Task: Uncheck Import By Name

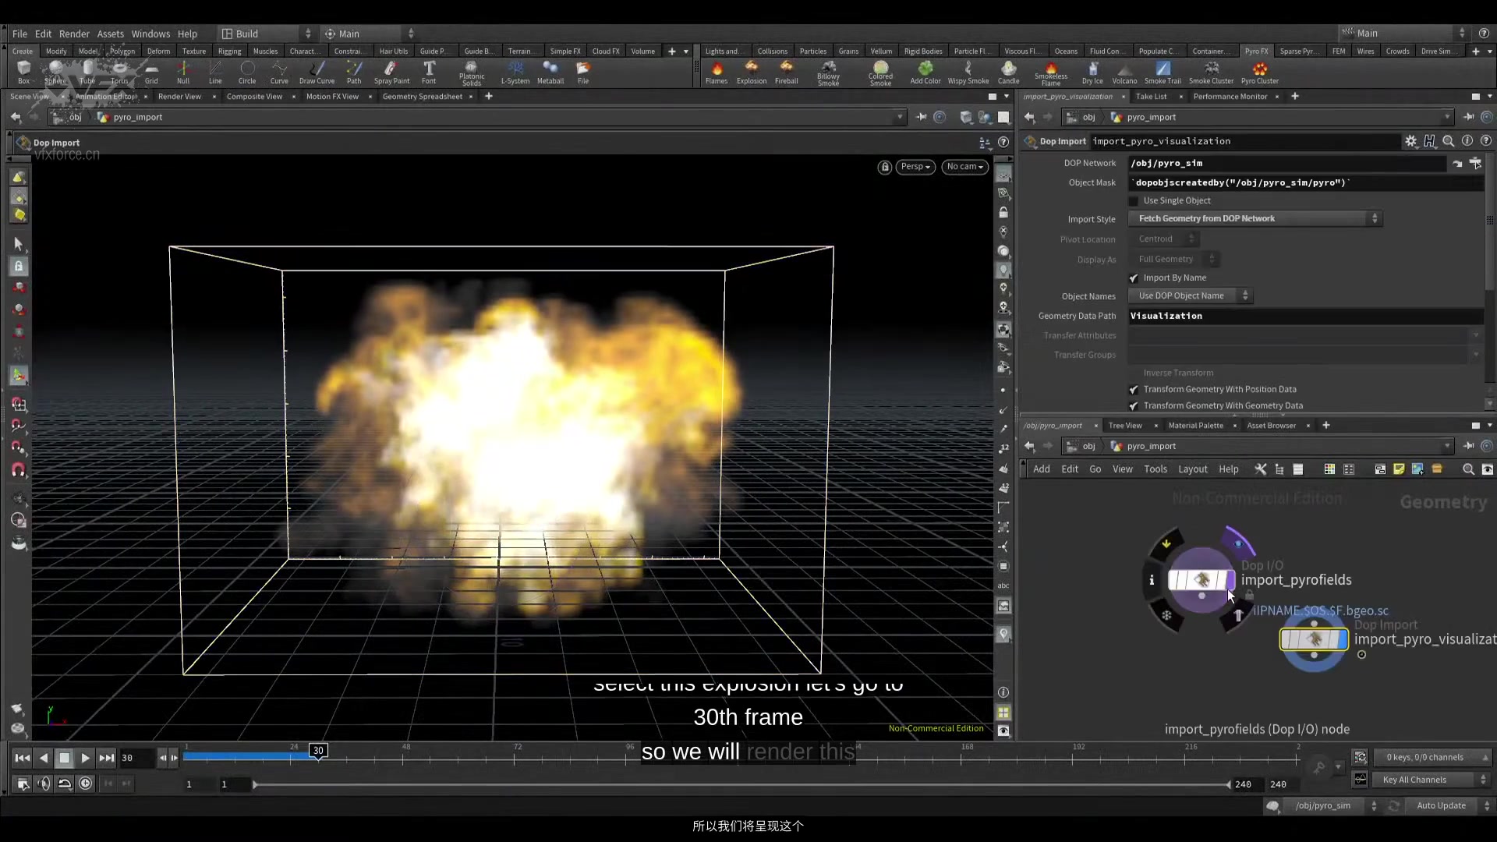Action: (x=1133, y=278)
